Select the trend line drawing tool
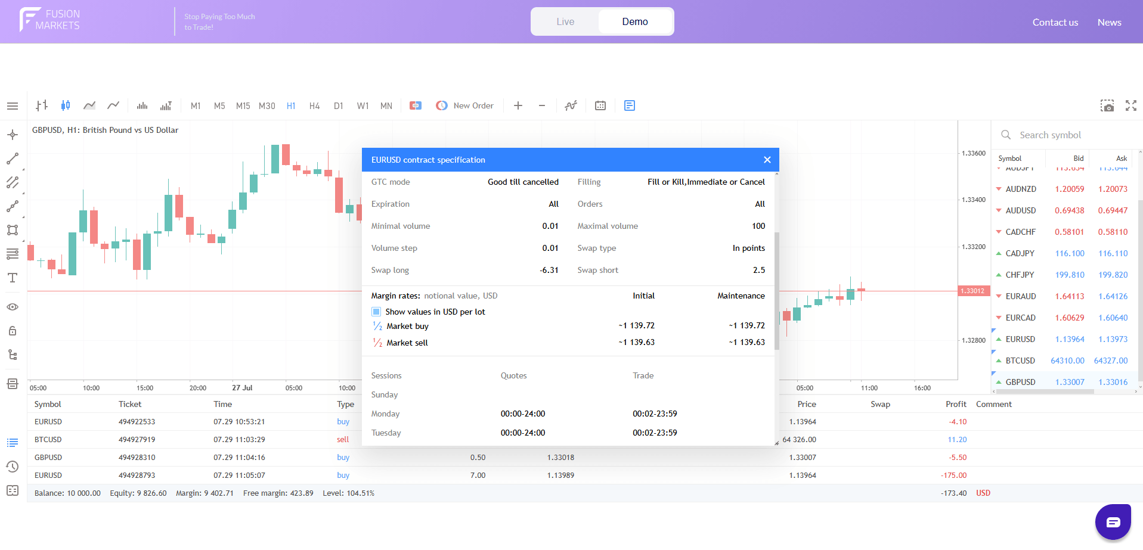The image size is (1143, 550). (x=13, y=159)
